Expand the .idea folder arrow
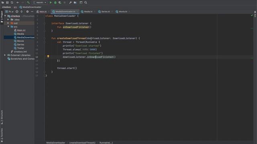The width and height of the screenshot is (257, 144). [8, 20]
